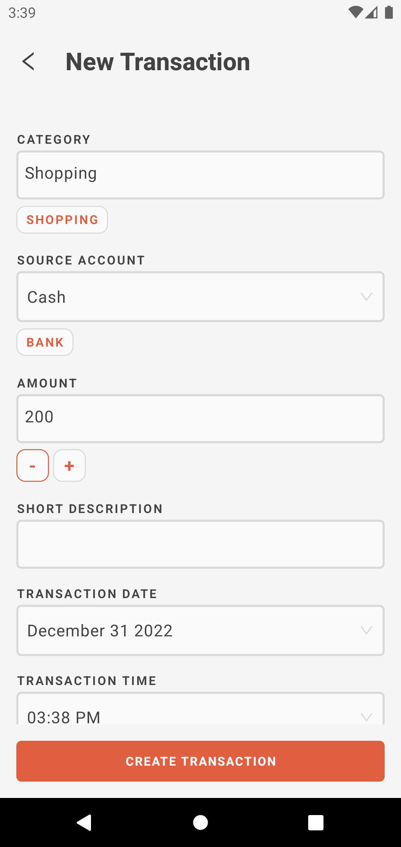
Task: Expand the Source Account dropdown chevron
Action: tap(366, 297)
